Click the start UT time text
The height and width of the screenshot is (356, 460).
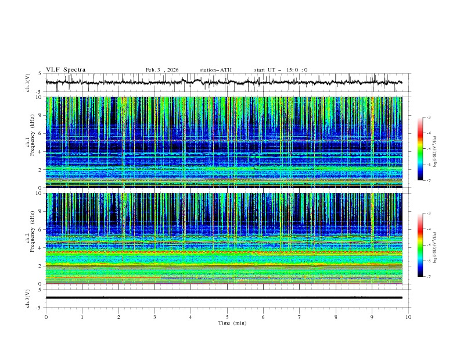[281, 70]
